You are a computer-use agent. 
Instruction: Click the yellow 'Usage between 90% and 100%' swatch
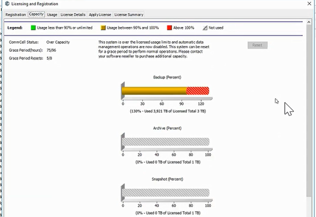pos(103,28)
